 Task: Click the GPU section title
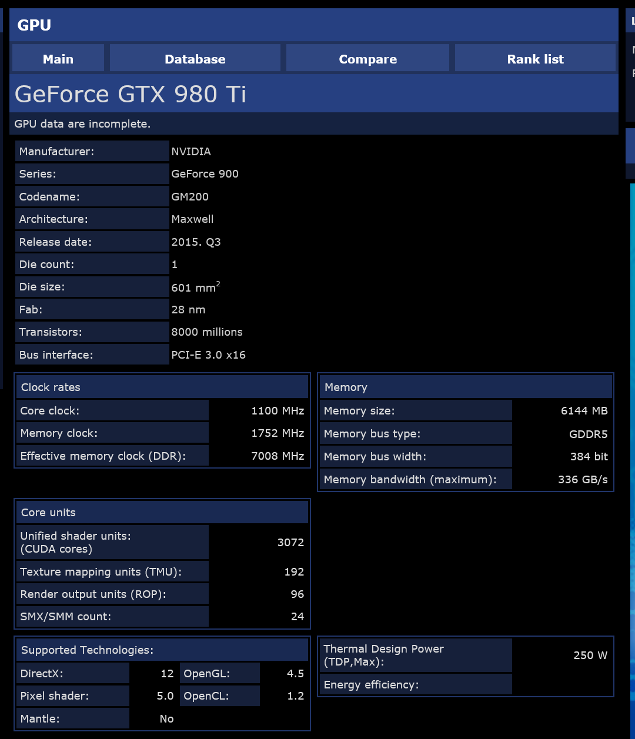(x=34, y=25)
